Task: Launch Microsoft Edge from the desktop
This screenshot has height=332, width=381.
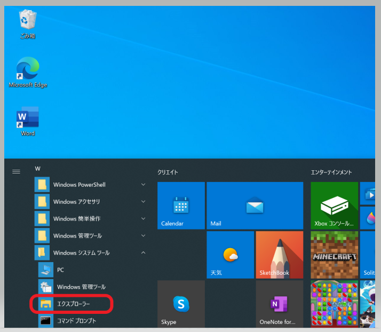Action: [x=28, y=73]
